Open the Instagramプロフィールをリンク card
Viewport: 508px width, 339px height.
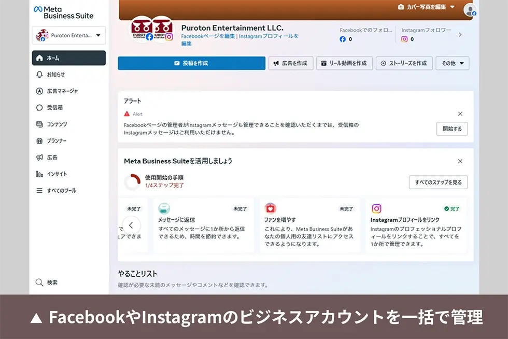pyautogui.click(x=416, y=225)
